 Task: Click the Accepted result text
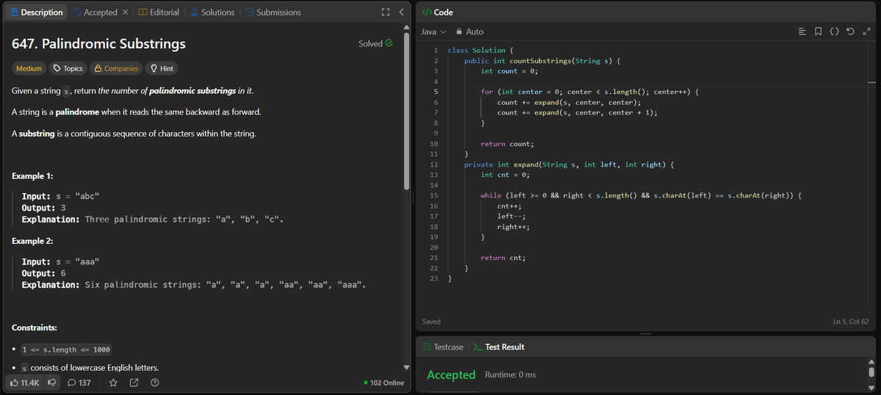tap(451, 374)
